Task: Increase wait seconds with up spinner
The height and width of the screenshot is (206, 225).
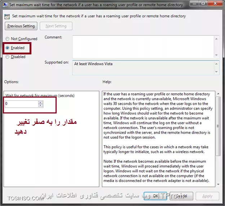Action: [40, 102]
